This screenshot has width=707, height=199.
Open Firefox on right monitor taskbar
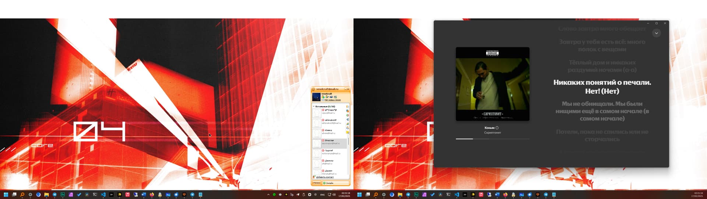505,195
